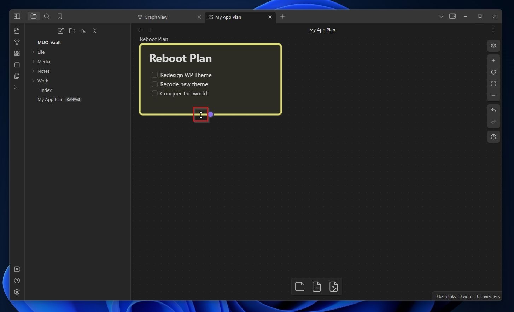Open a new tab
Viewport: 514px width, 312px height.
tap(282, 17)
